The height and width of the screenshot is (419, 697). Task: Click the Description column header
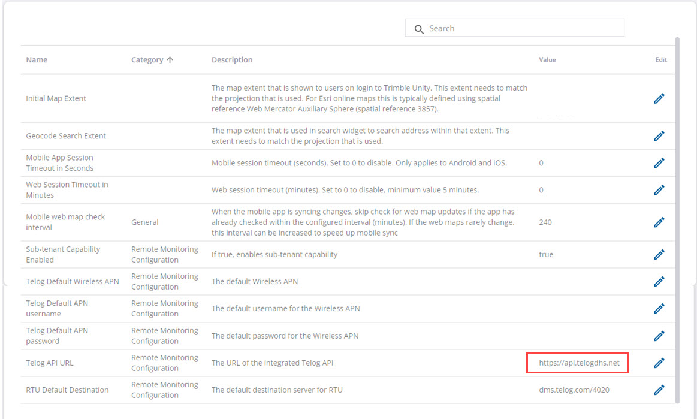coord(232,60)
